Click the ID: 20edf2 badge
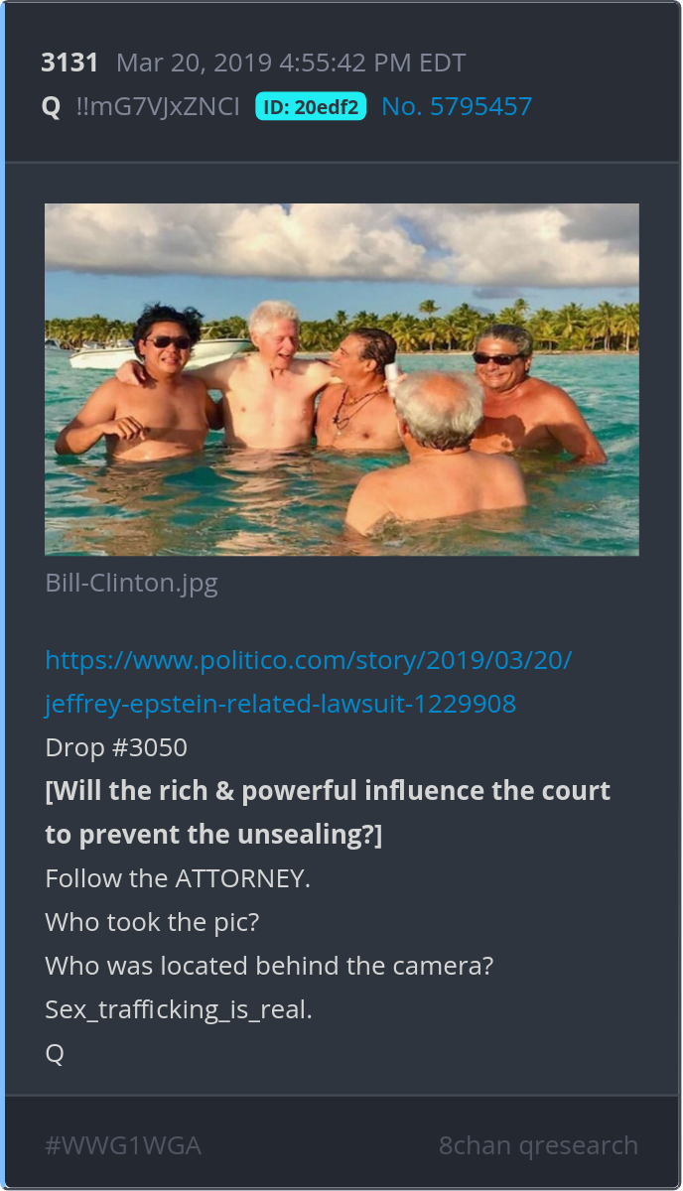 [311, 106]
